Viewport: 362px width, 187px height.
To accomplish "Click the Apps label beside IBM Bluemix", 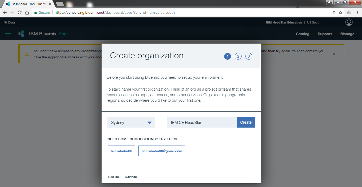I will tap(64, 34).
